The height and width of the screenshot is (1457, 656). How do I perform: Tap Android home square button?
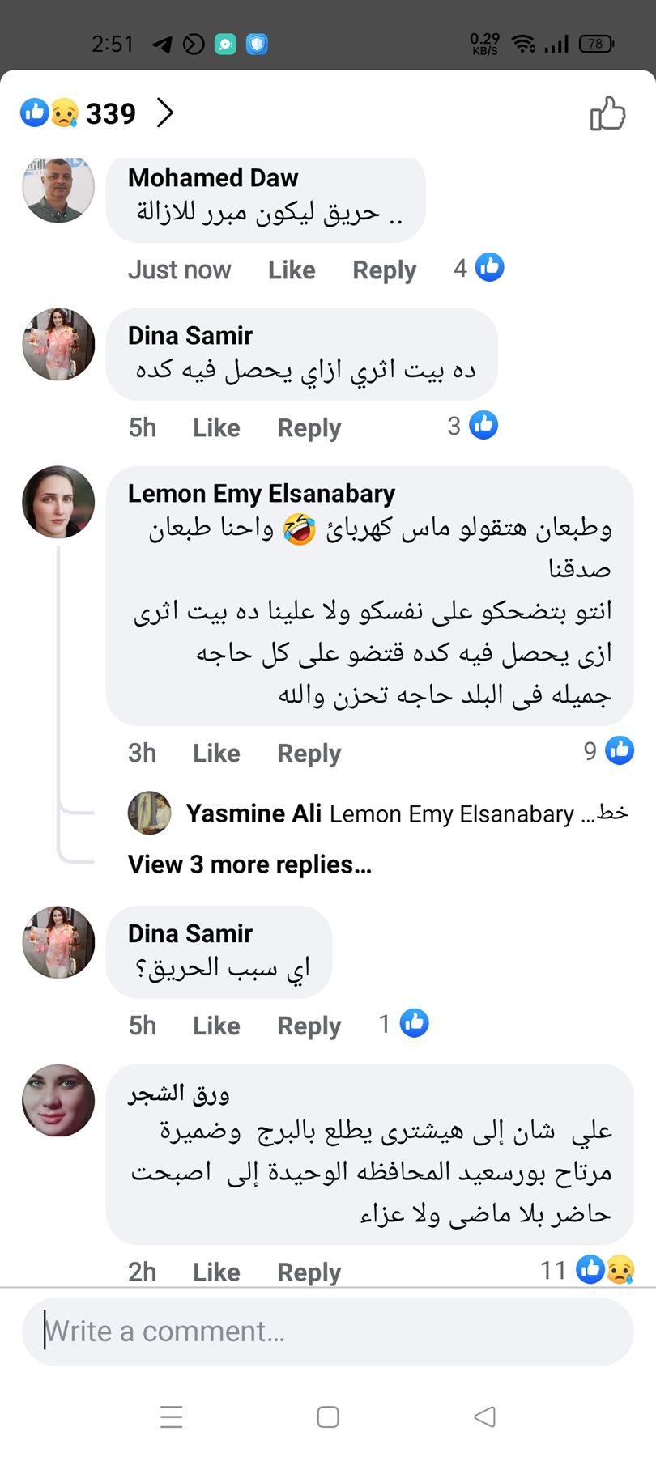[x=328, y=1417]
